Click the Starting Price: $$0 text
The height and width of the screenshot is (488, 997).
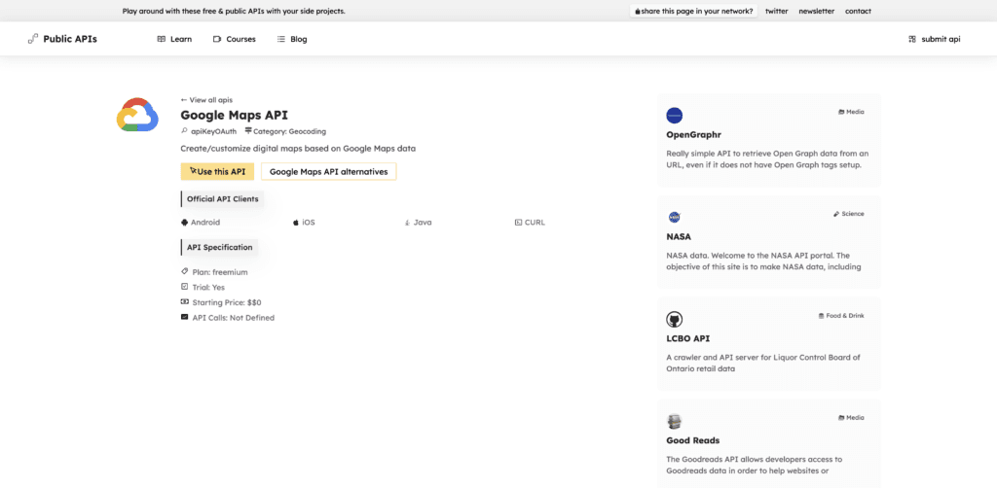pos(227,302)
